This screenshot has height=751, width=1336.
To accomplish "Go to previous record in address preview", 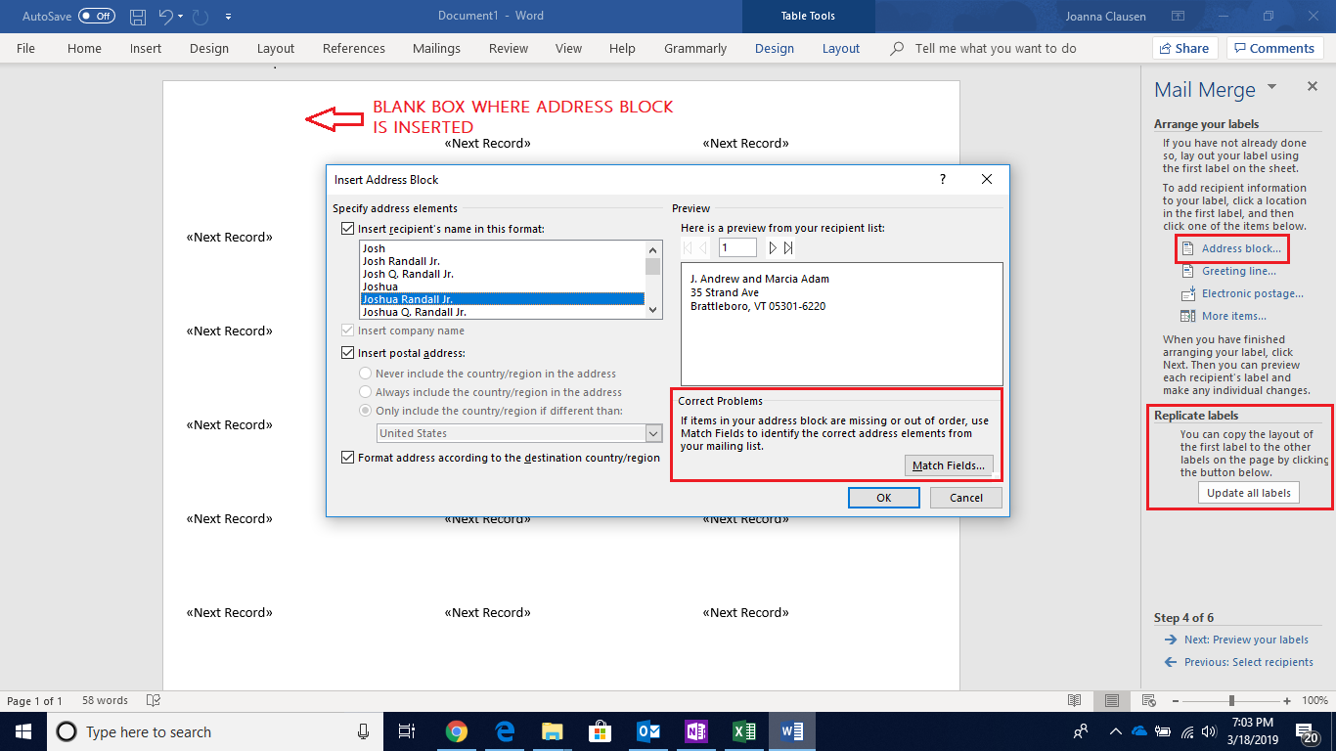I will 702,248.
